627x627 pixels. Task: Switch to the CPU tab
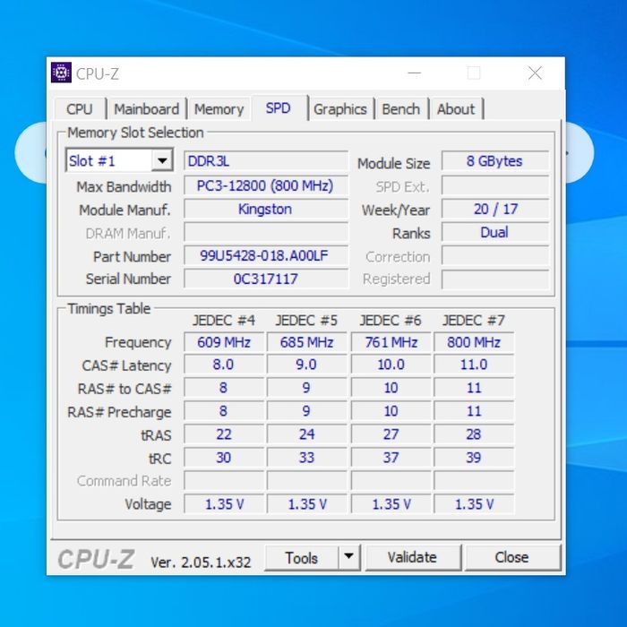pyautogui.click(x=80, y=109)
